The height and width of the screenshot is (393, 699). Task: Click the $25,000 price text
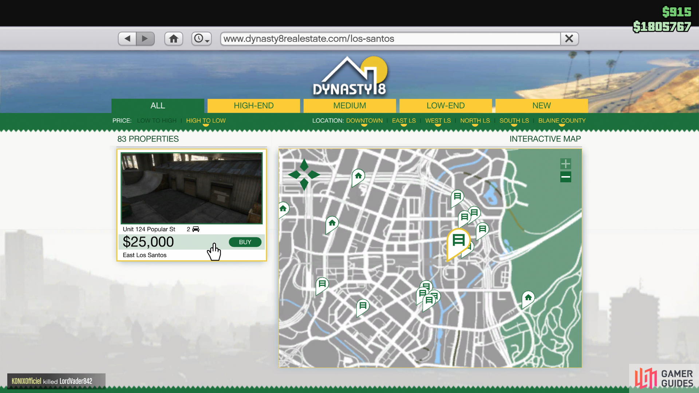148,242
